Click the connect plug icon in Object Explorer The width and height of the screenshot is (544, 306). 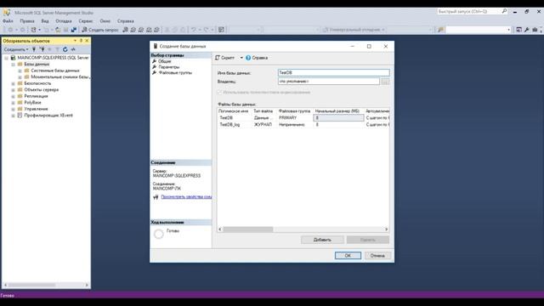pos(34,49)
